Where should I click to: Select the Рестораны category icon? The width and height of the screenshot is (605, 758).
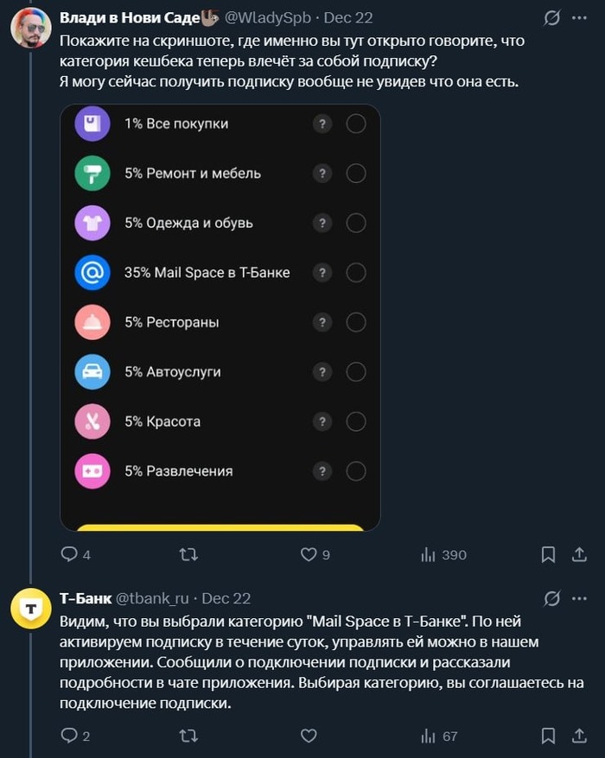coord(93,323)
